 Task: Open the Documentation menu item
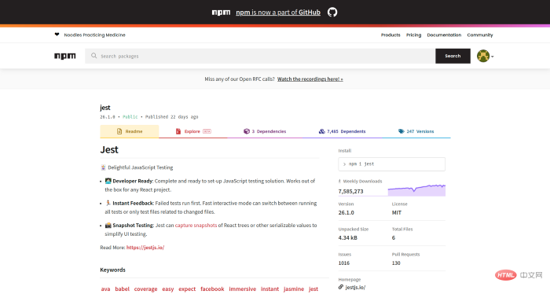click(x=444, y=35)
